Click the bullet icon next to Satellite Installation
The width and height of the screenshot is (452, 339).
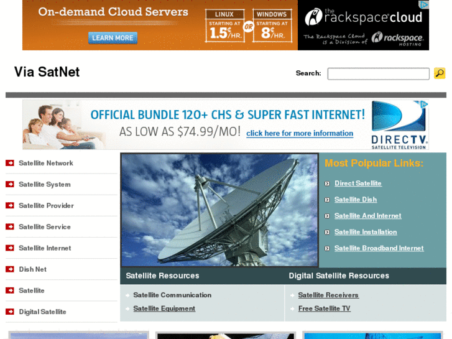[x=327, y=232]
